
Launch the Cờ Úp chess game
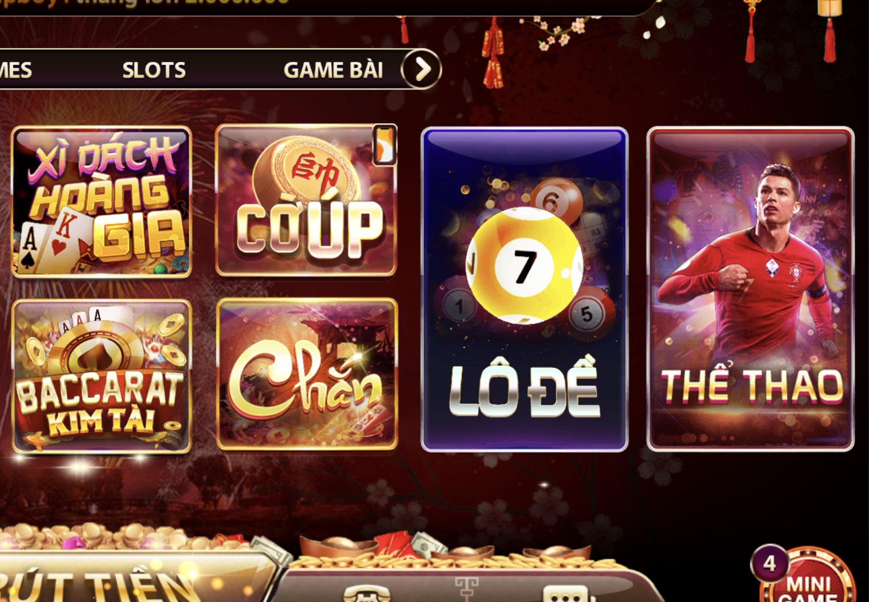tap(306, 200)
